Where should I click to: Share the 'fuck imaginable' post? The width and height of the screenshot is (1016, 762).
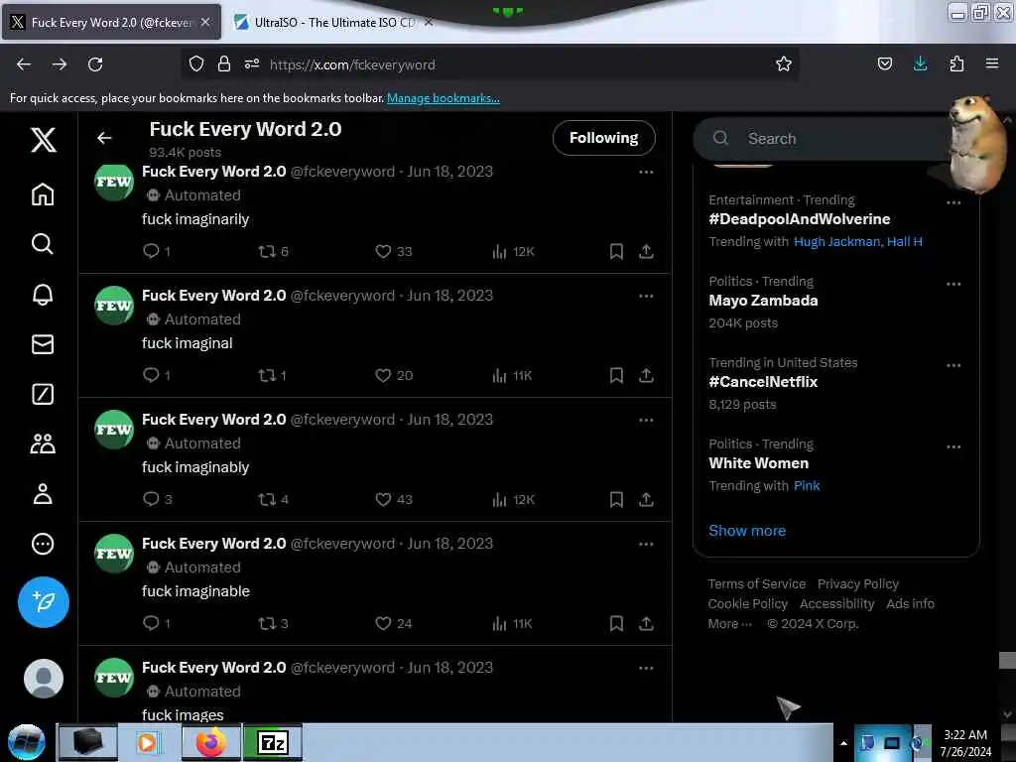click(x=646, y=623)
